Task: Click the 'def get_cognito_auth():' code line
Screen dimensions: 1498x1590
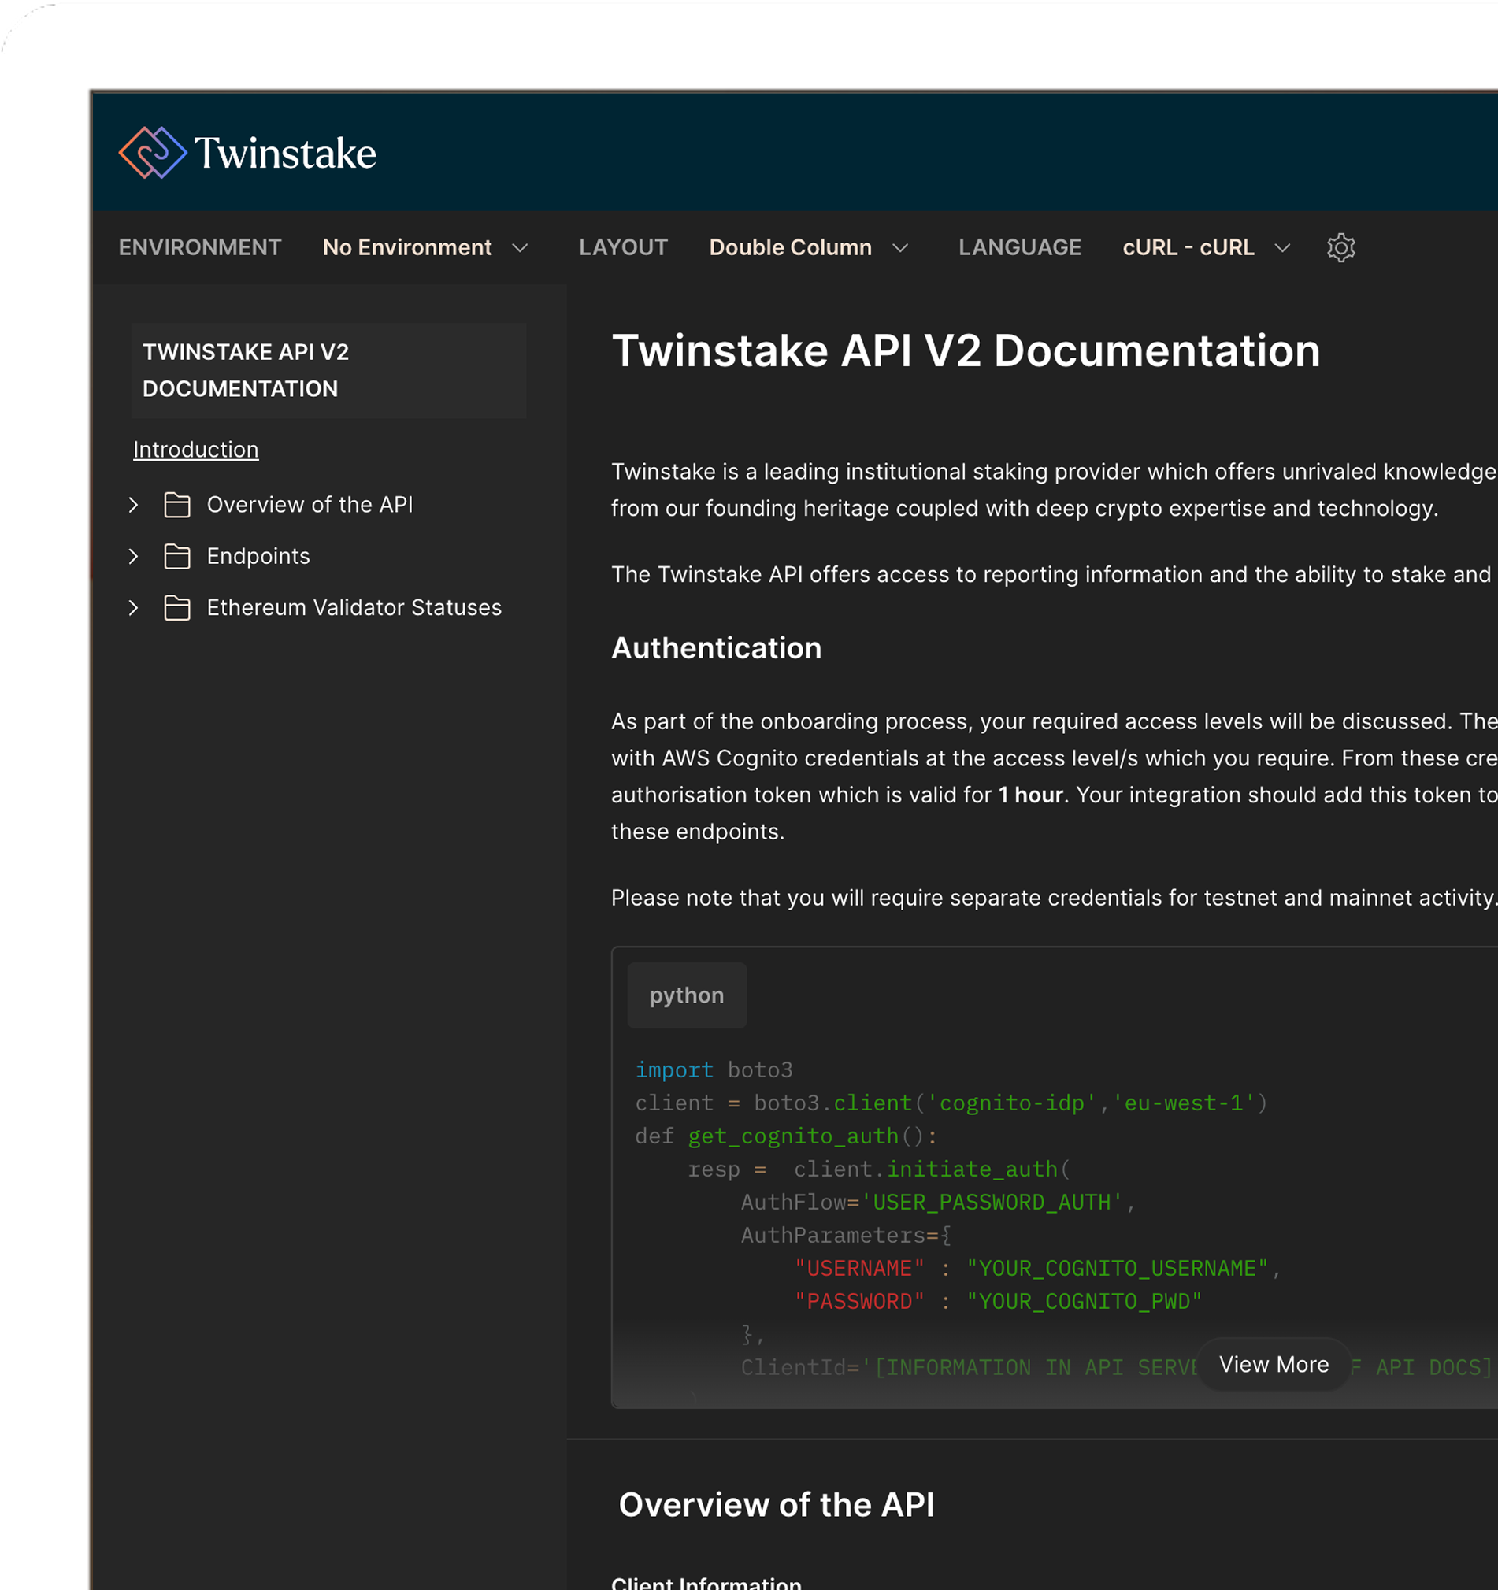Action: click(786, 1136)
